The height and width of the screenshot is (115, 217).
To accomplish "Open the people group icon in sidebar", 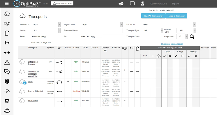I will 7,81.
